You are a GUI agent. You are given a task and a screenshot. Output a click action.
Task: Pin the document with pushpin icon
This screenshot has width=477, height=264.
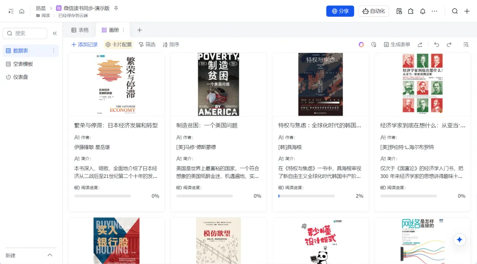tap(116, 8)
